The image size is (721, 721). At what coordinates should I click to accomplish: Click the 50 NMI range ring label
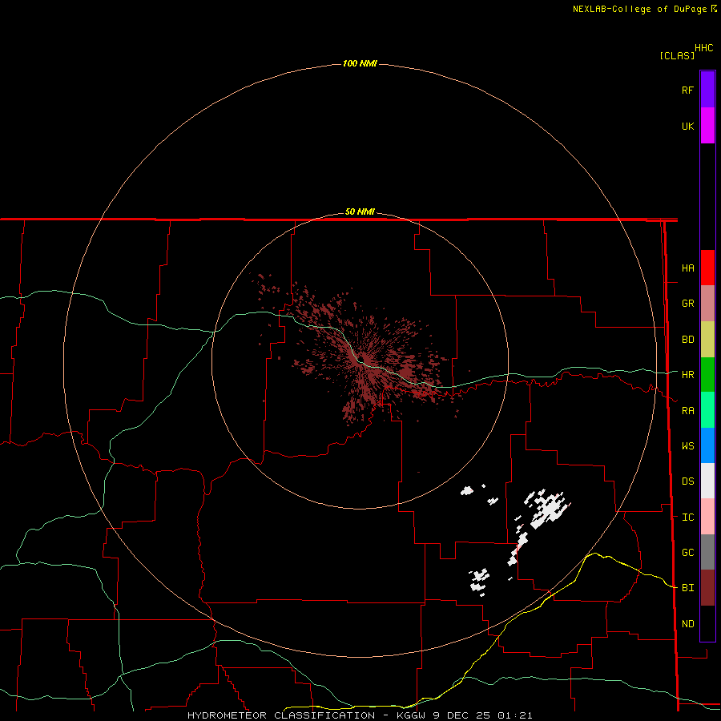tap(360, 211)
